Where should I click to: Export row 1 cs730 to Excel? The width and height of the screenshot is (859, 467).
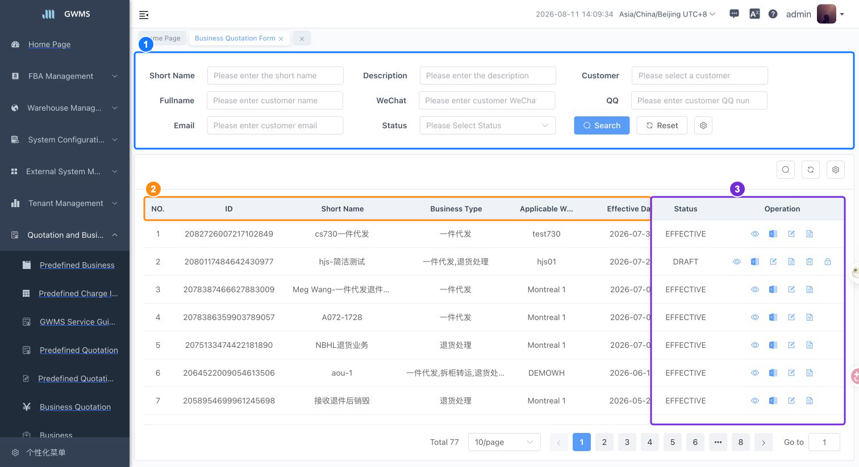click(773, 234)
